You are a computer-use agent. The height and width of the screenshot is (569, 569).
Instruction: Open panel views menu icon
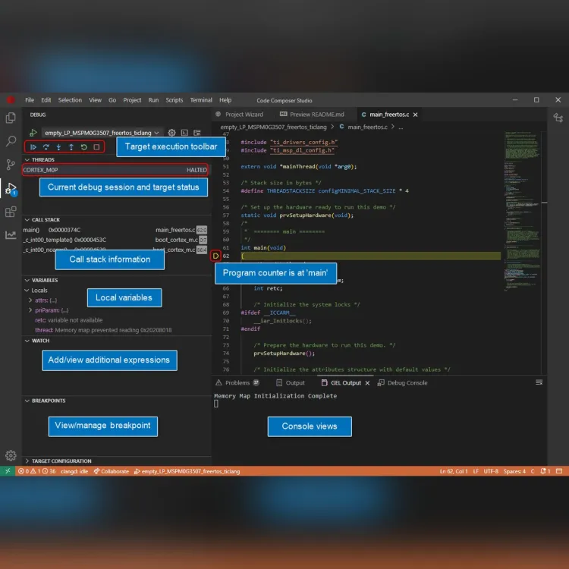[x=539, y=382]
